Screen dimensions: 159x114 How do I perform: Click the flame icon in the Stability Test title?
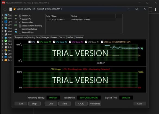tap(15, 9)
